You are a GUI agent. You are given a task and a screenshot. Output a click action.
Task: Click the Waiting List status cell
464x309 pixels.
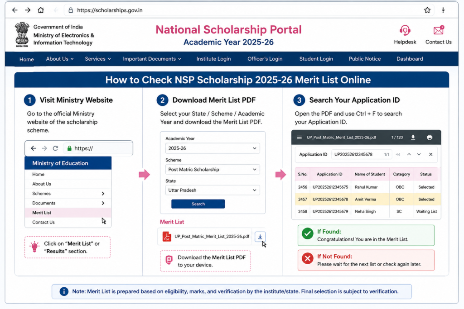coord(426,212)
